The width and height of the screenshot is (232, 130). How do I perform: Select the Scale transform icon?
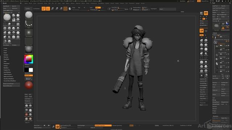pos(57,9)
